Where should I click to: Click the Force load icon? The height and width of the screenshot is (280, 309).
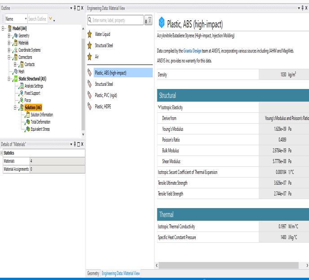click(22, 100)
